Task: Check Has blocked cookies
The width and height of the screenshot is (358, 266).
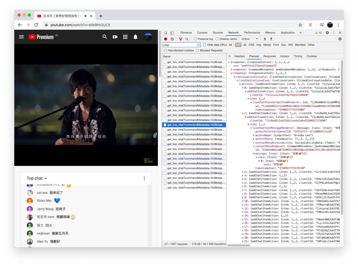Action: pyautogui.click(x=165, y=50)
